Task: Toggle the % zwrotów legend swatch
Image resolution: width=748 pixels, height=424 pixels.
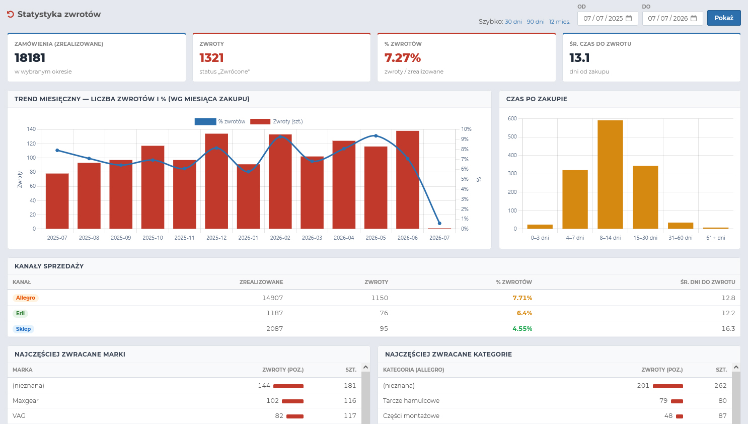Action: click(x=205, y=121)
